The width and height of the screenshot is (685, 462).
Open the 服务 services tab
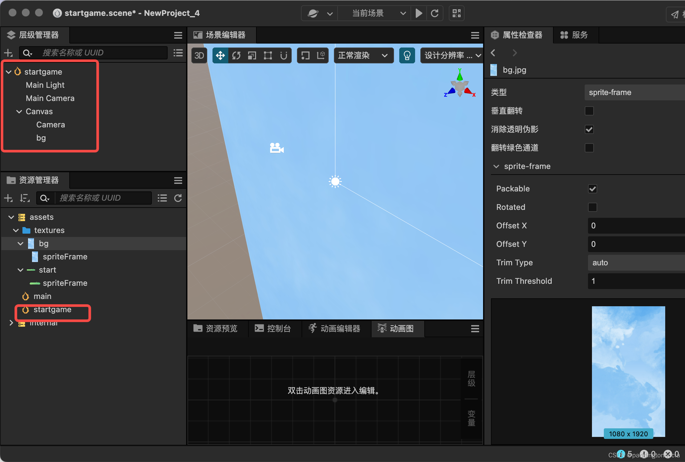tap(574, 35)
